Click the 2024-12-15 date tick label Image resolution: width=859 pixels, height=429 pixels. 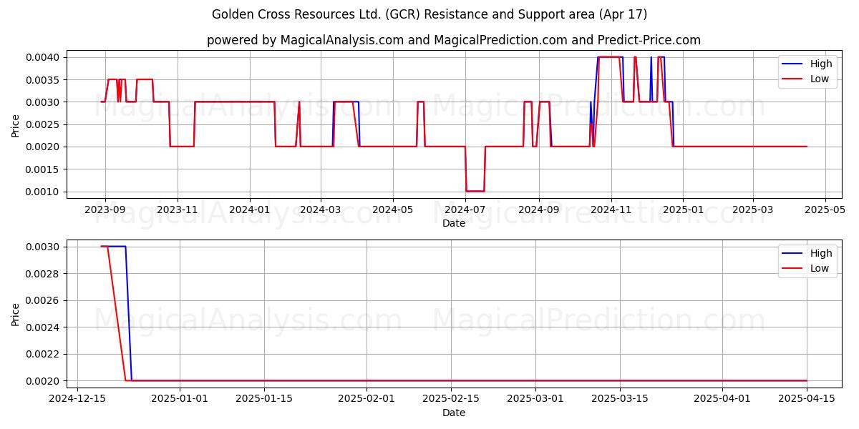coord(77,400)
